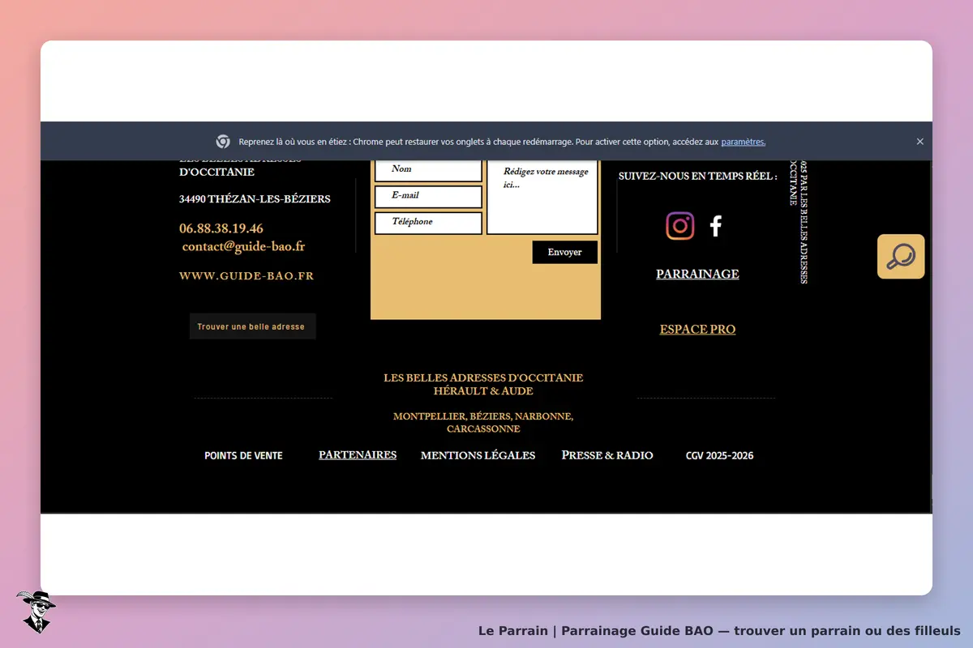Click the contact@guide-bao.fr email address

tap(243, 246)
